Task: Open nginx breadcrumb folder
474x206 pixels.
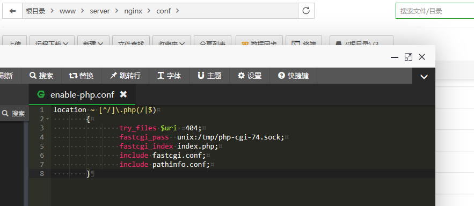Action: 133,11
